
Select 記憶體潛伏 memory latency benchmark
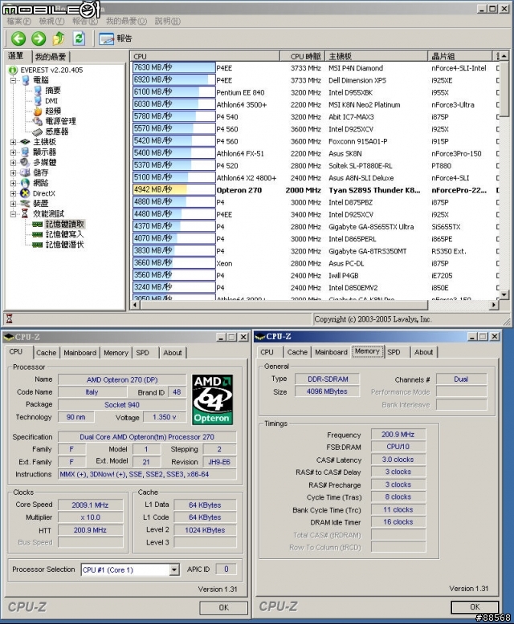point(64,245)
